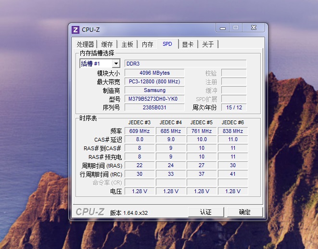318x249 pixels.
Task: Click the 685 MHz frequency cell
Action: pyautogui.click(x=171, y=131)
